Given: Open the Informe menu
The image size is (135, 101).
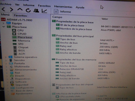Looking at the screenshot, I should click(29, 5).
